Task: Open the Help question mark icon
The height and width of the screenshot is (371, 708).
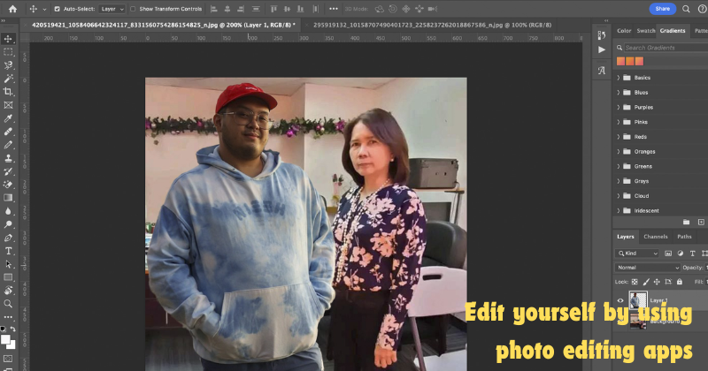Action: click(x=703, y=9)
